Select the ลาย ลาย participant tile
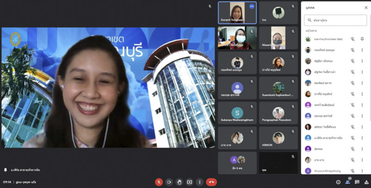Viewport: 371px width, 188px height. click(237, 138)
